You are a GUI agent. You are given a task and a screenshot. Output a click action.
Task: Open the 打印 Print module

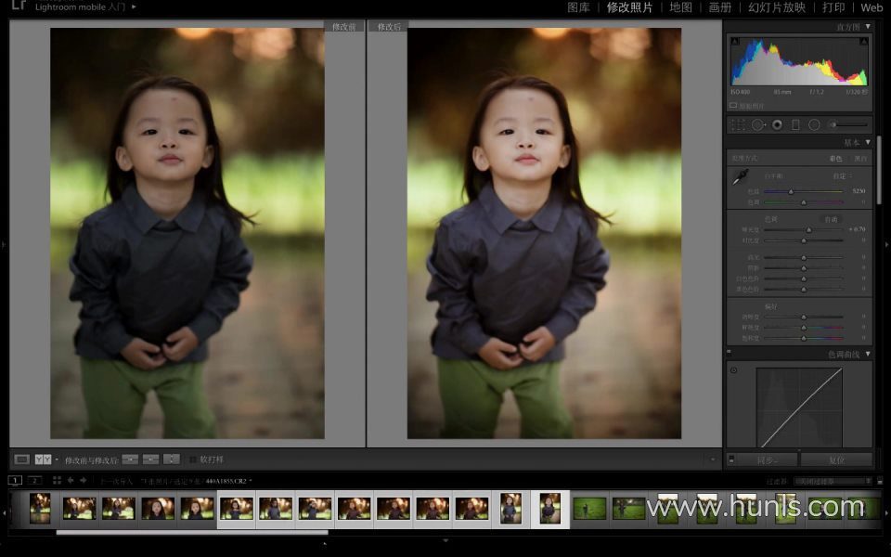pos(833,7)
